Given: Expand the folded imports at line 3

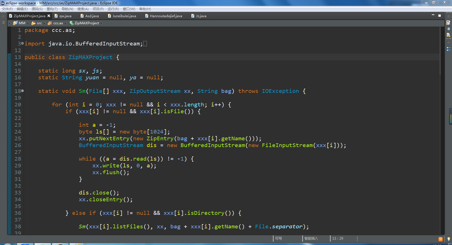Looking at the screenshot, I should pos(23,43).
